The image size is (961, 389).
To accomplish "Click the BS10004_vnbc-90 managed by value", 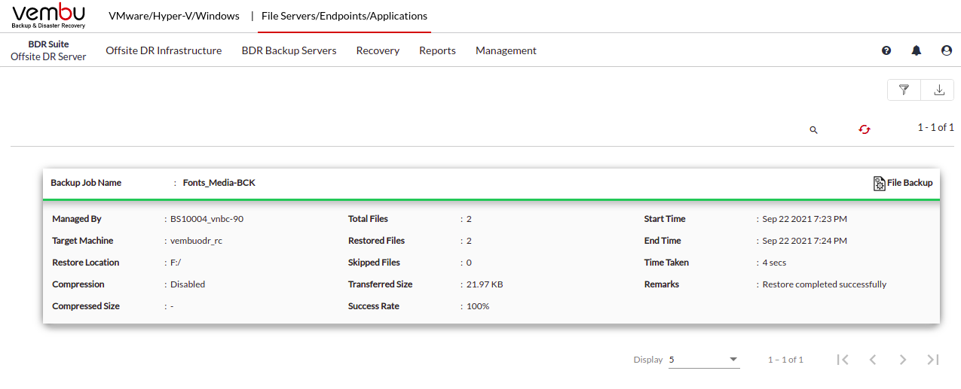I will point(207,219).
